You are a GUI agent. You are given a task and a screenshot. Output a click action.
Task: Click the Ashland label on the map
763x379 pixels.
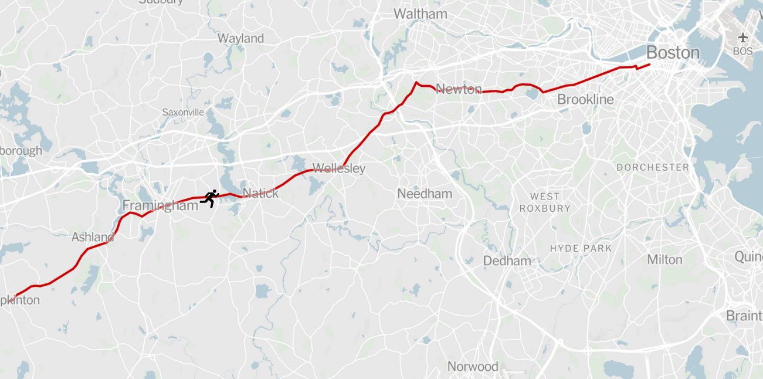pos(93,238)
